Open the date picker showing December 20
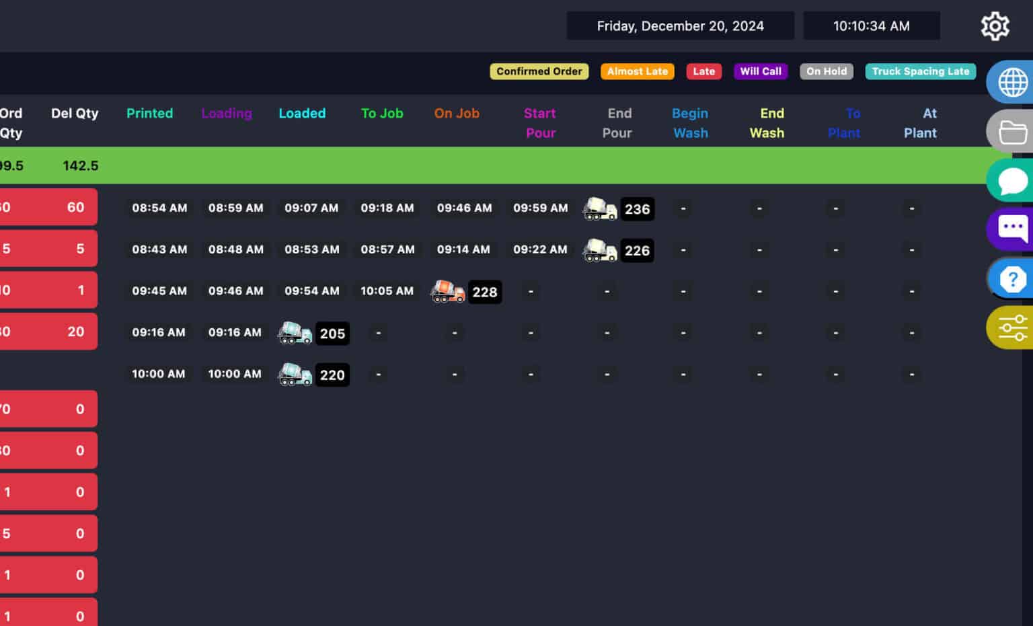Image resolution: width=1033 pixels, height=626 pixels. pos(681,26)
